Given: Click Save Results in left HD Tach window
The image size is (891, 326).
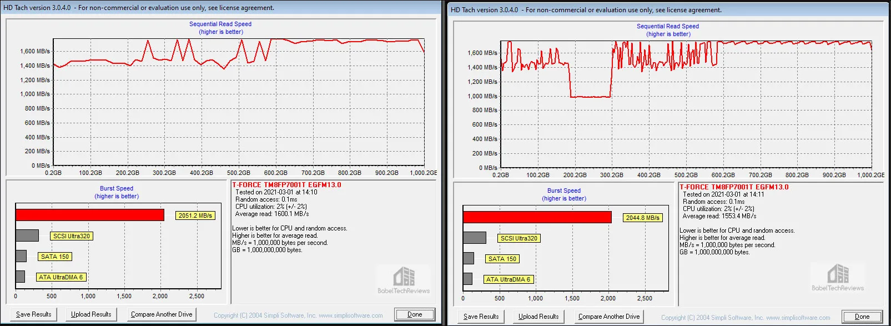Looking at the screenshot, I should click(33, 314).
